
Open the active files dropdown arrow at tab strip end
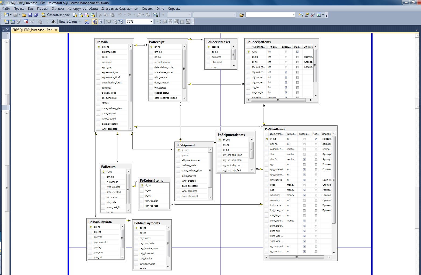click(417, 30)
